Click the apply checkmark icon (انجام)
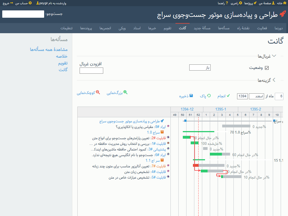Viewport: 288px width, 216px height. [228, 96]
